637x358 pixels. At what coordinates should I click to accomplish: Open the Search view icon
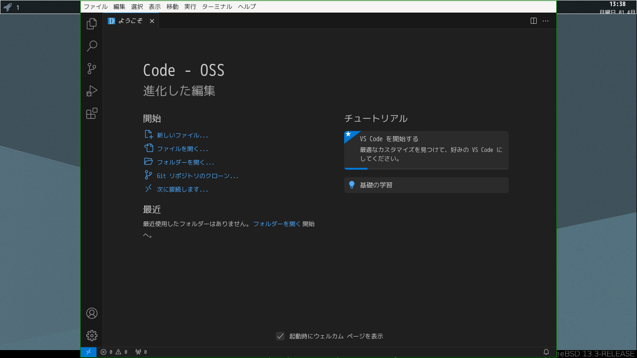pos(92,46)
